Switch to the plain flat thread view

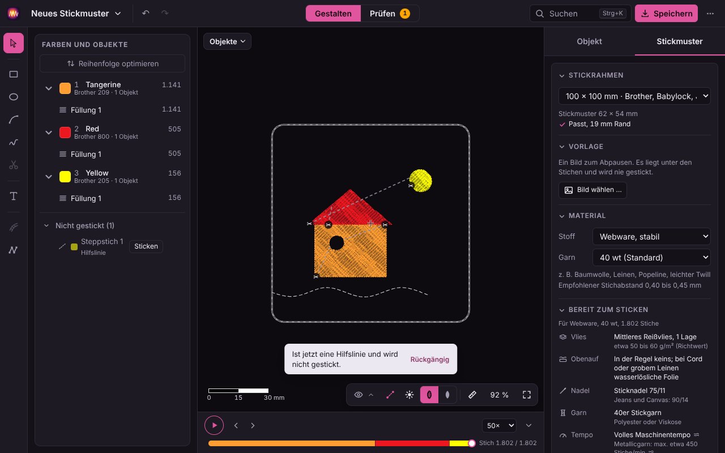[447, 395]
